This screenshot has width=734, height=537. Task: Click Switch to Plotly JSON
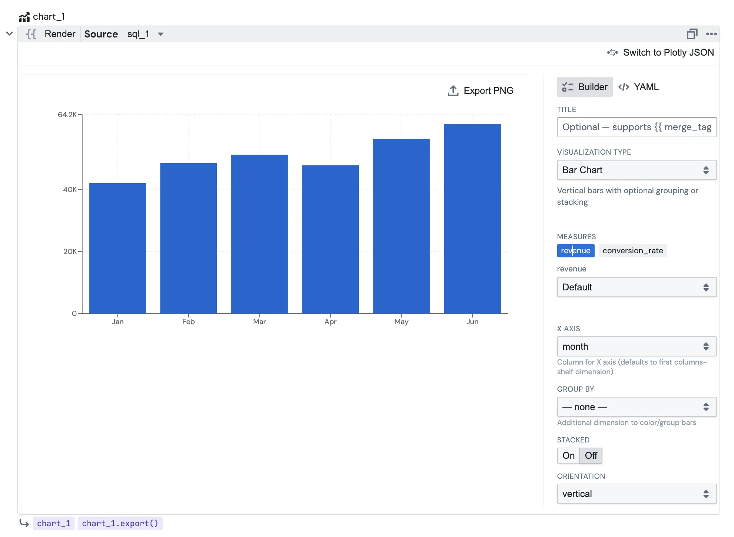point(668,53)
